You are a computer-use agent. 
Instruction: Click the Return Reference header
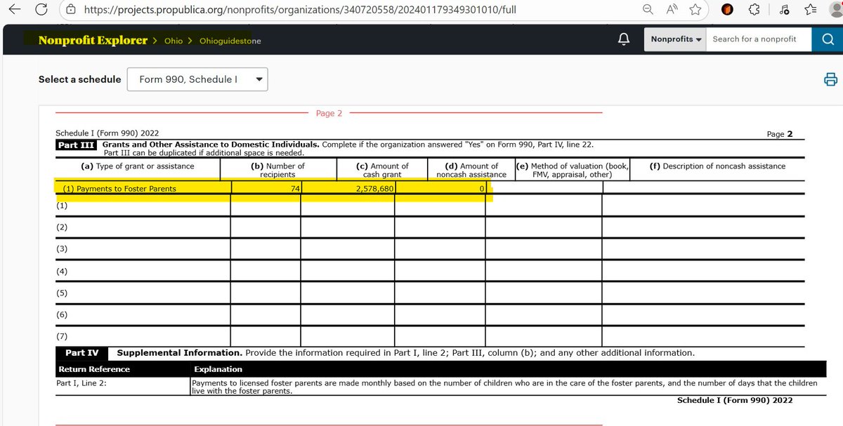94,369
